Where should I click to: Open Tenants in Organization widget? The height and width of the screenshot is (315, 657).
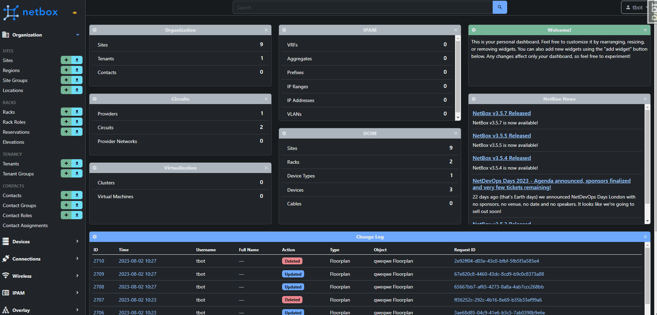pyautogui.click(x=106, y=59)
